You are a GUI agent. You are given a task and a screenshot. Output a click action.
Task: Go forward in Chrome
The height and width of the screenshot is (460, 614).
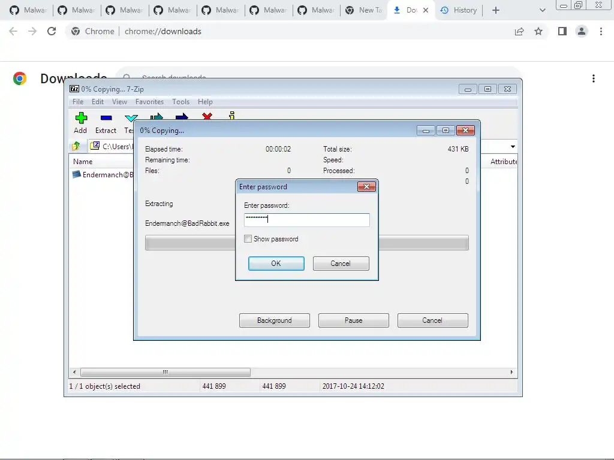click(32, 31)
